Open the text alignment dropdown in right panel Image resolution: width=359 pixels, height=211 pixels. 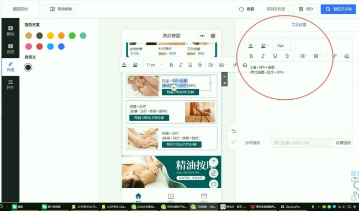click(317, 56)
